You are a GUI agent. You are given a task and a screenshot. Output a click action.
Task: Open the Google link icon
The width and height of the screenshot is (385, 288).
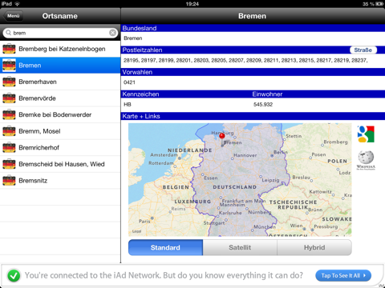pos(366,134)
